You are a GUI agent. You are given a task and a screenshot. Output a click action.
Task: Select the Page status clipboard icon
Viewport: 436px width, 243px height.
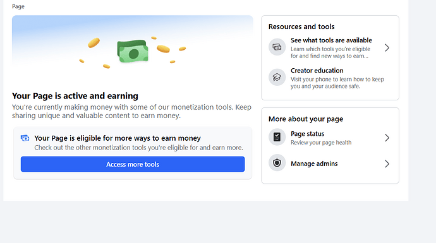(x=277, y=137)
